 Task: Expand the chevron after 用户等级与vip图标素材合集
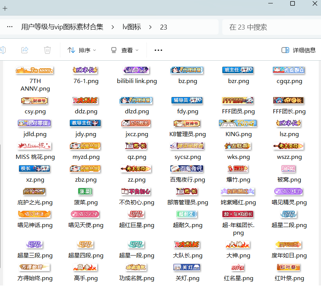point(113,27)
